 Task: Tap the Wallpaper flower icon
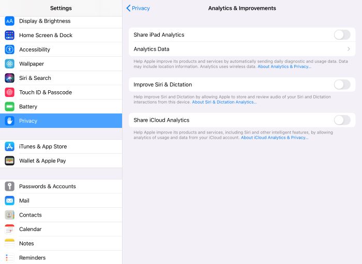(x=9, y=64)
